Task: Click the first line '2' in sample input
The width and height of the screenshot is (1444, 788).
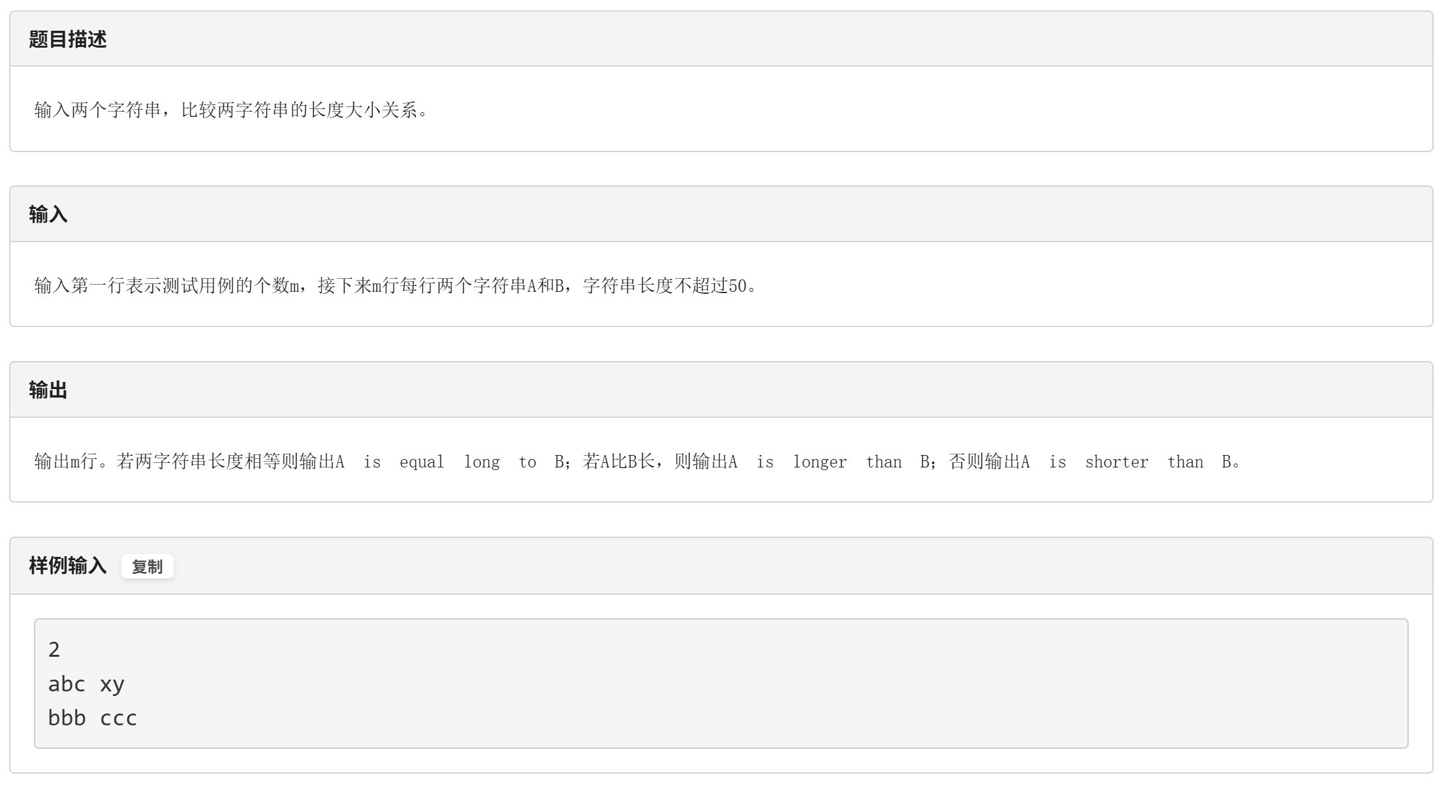Action: (54, 650)
